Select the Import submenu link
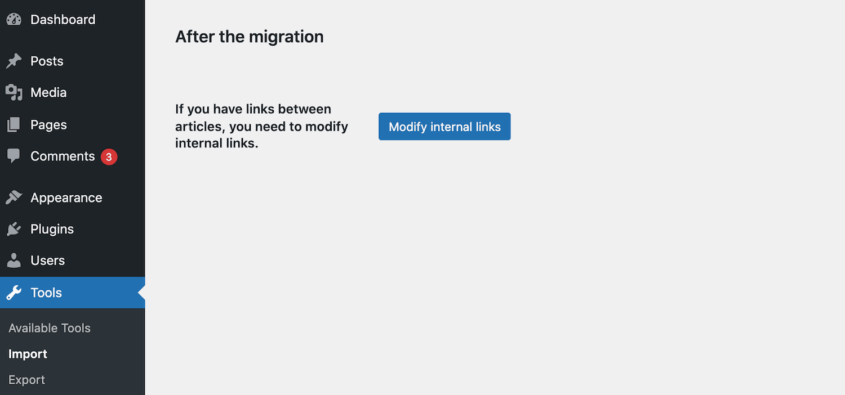Viewport: 845px width, 395px height. pos(28,354)
